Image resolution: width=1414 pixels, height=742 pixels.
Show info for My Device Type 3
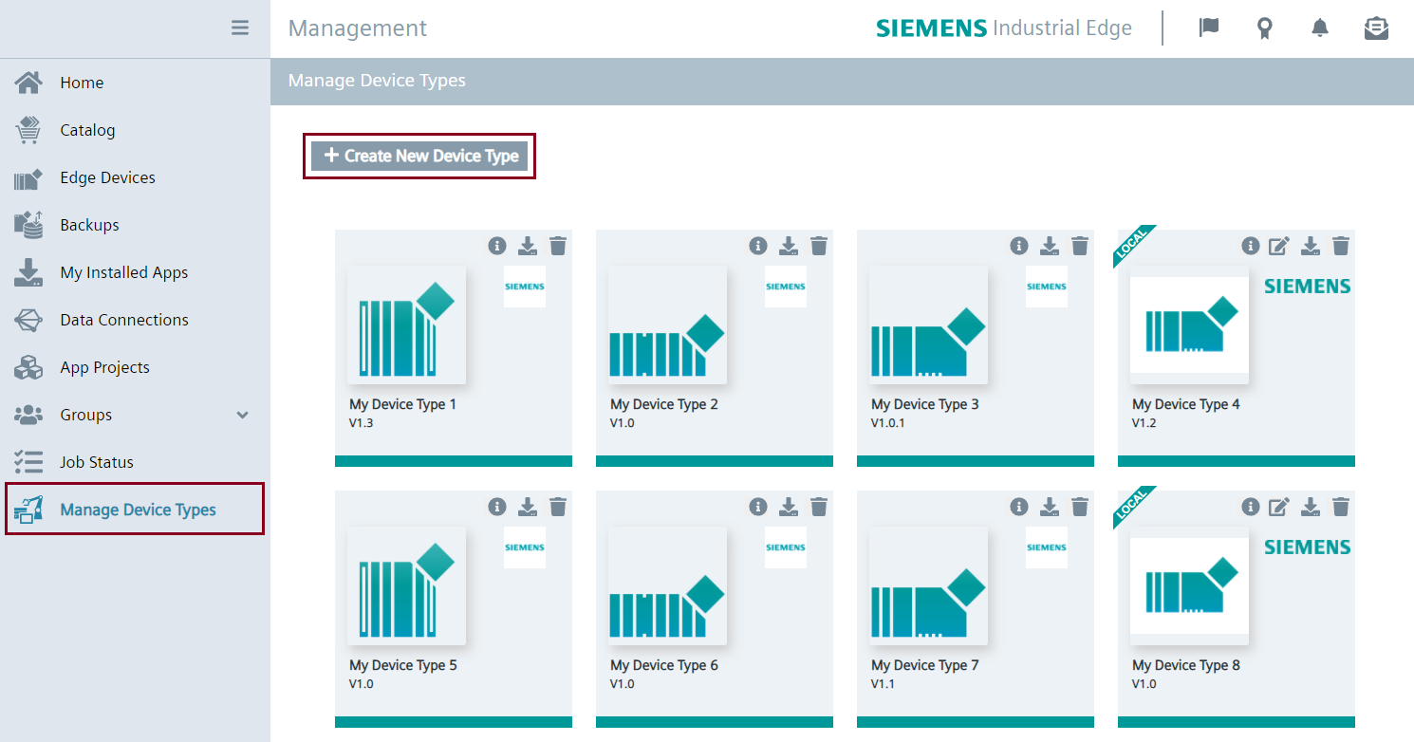(1019, 246)
